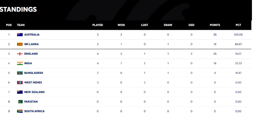
Task: Click the West Indies flag icon
Action: click(x=20, y=82)
